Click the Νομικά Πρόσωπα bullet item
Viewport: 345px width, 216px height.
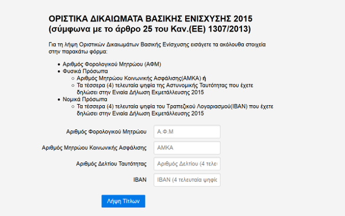[x=85, y=99]
